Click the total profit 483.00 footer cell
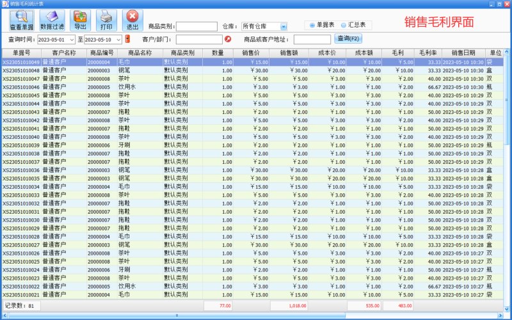 point(398,306)
